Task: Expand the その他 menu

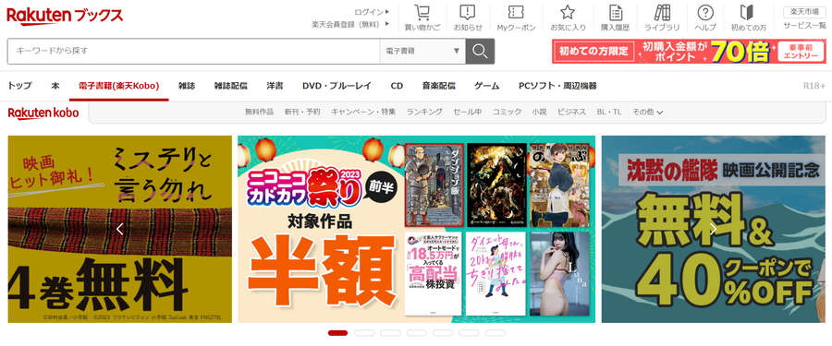Action: coord(647,112)
